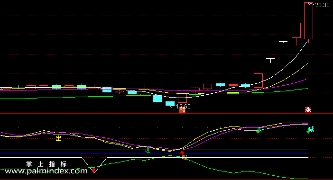Select the large cyan candlestick before the low
Screen dimensions: 333x180
[x=157, y=99]
